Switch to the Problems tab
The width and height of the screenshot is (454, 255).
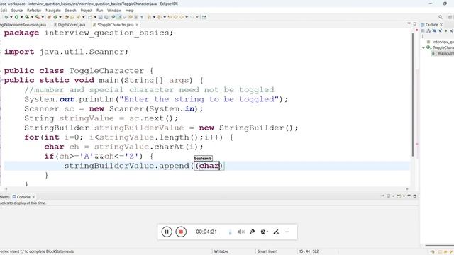[5, 197]
